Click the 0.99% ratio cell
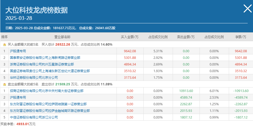Viewport: 253px width, 127px height. (214, 117)
